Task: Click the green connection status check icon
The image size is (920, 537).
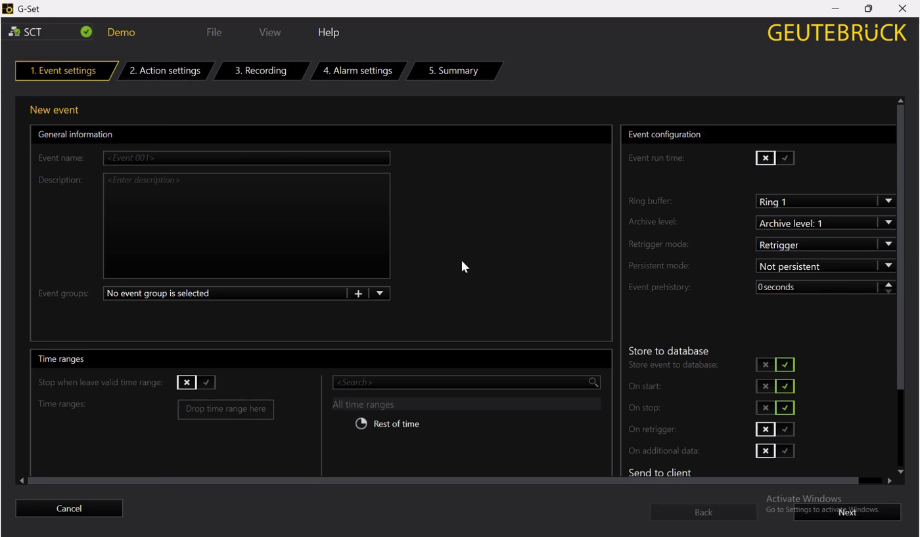Action: [x=86, y=32]
